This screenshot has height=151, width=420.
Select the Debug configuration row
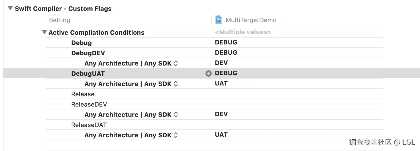click(81, 43)
